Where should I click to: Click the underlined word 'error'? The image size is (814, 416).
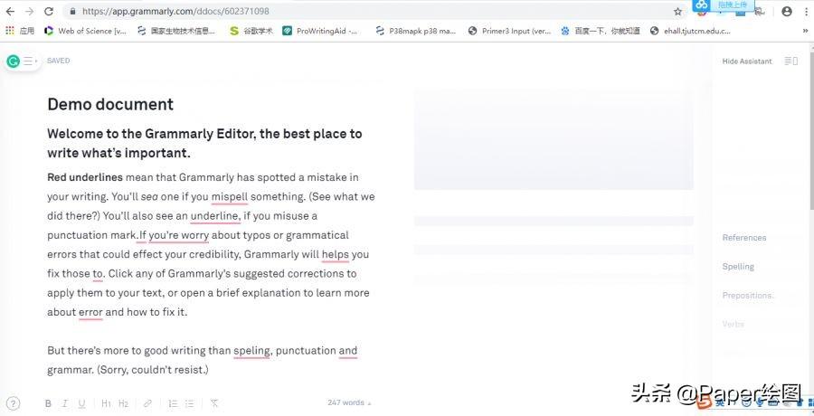(90, 313)
